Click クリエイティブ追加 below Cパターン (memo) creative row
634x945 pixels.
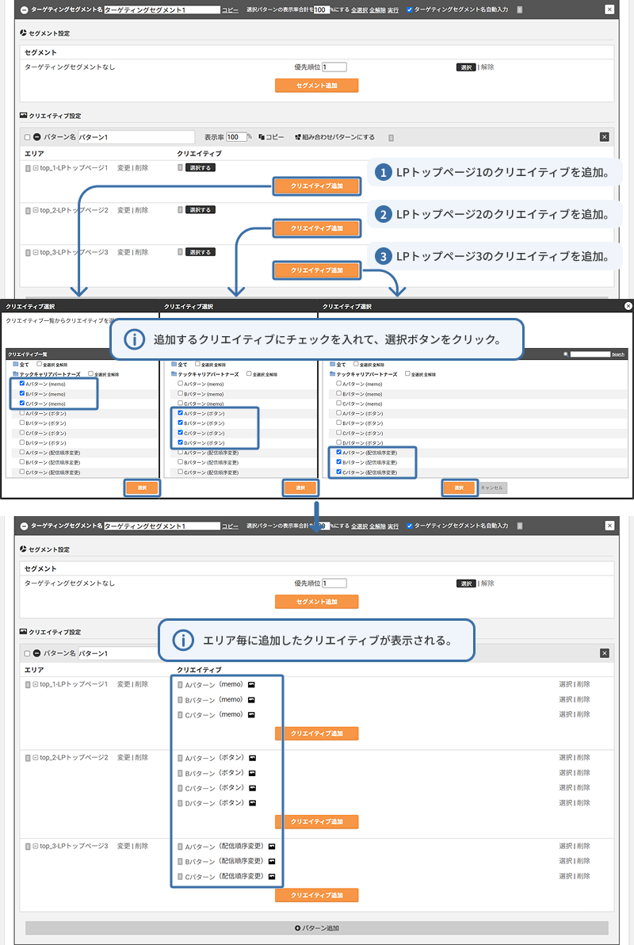click(317, 733)
